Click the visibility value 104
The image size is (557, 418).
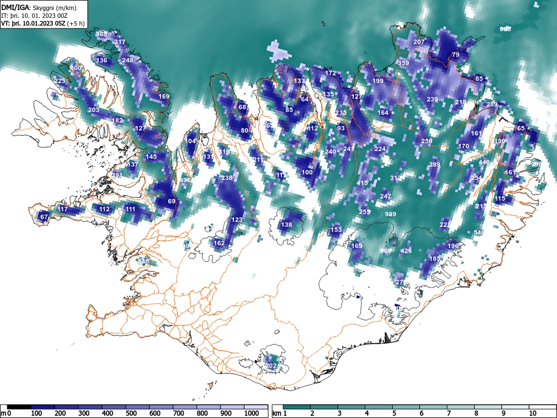click(x=190, y=141)
